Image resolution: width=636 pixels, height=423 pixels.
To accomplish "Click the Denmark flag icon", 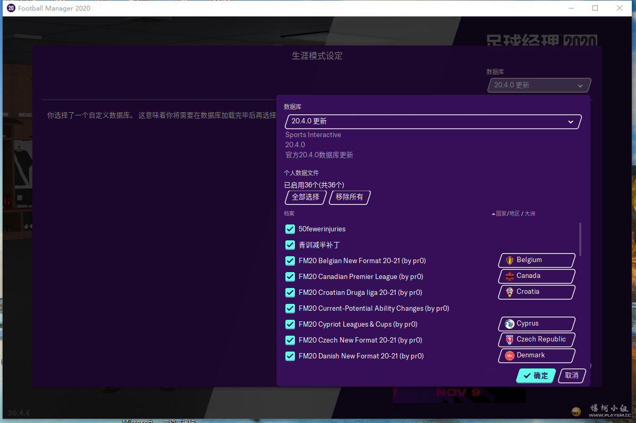I will (x=510, y=355).
